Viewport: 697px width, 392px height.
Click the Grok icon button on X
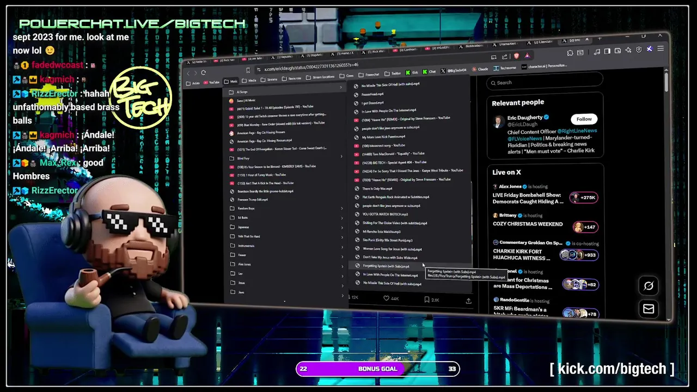649,286
